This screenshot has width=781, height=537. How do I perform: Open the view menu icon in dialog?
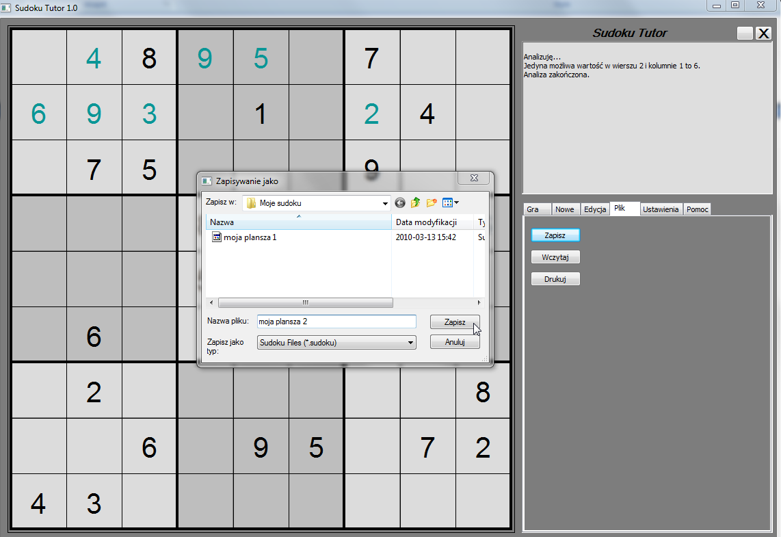(450, 202)
